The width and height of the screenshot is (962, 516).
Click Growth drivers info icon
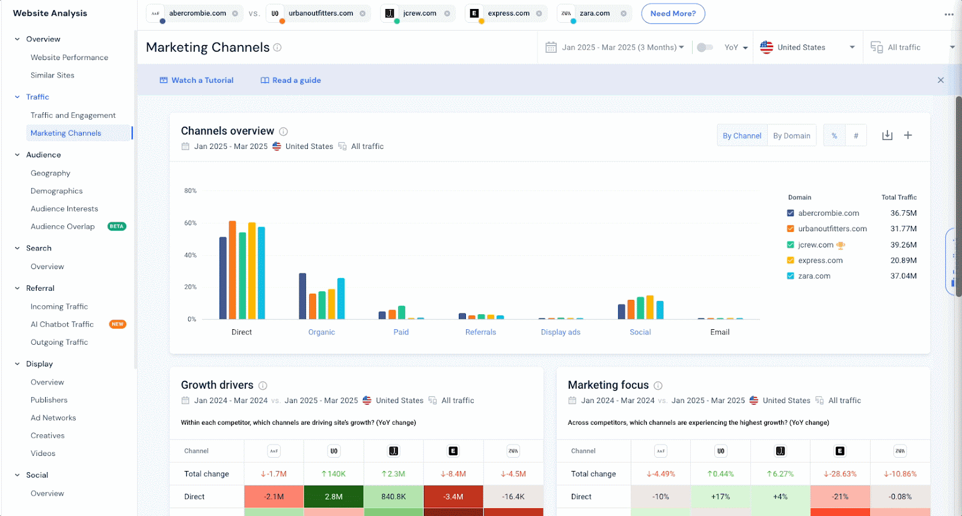tap(263, 386)
